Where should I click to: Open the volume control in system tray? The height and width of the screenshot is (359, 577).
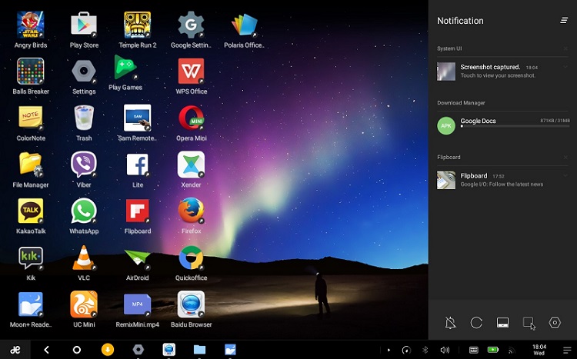tap(445, 351)
